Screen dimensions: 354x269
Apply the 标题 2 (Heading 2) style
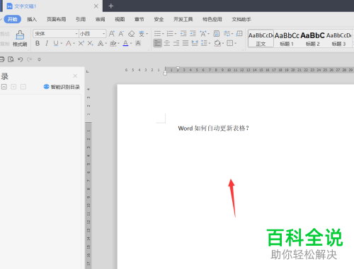(x=313, y=38)
